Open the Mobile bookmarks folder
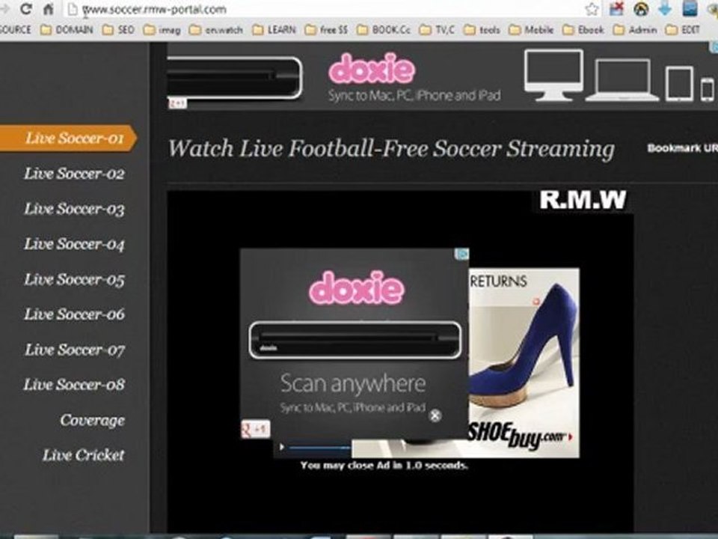The height and width of the screenshot is (539, 718). tap(531, 30)
